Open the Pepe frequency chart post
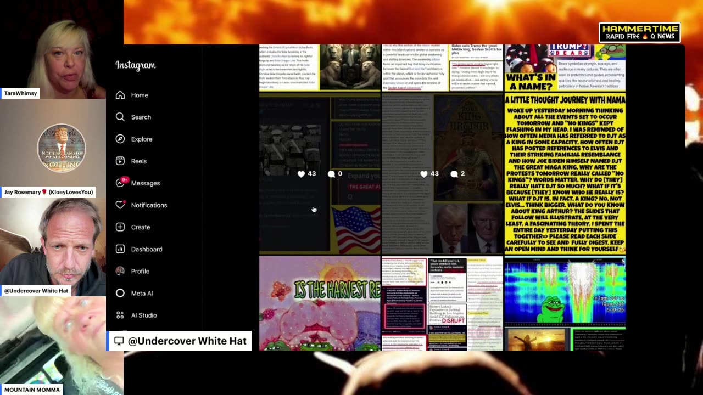703x395 pixels. (x=565, y=303)
